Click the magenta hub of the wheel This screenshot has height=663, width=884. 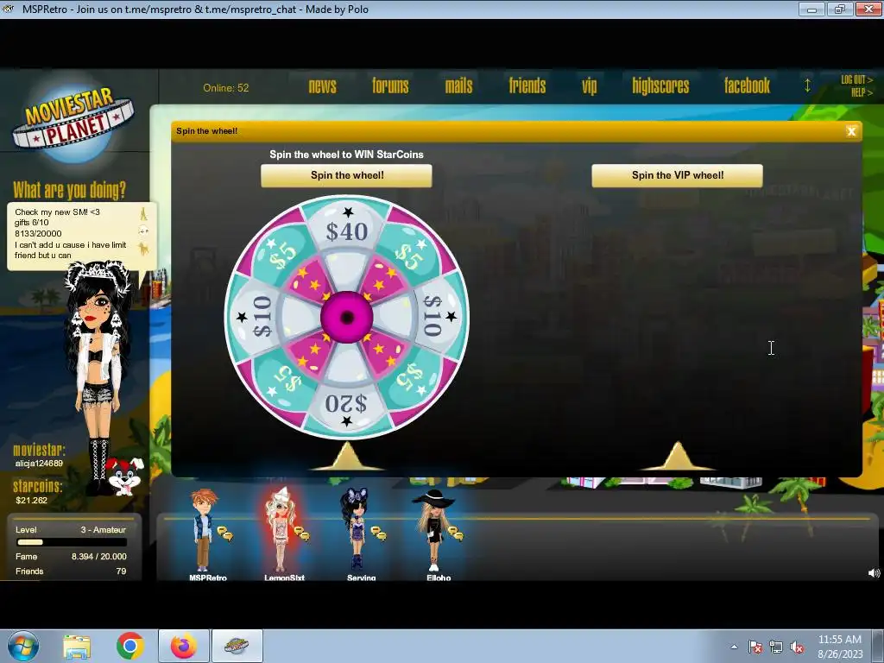pyautogui.click(x=347, y=318)
